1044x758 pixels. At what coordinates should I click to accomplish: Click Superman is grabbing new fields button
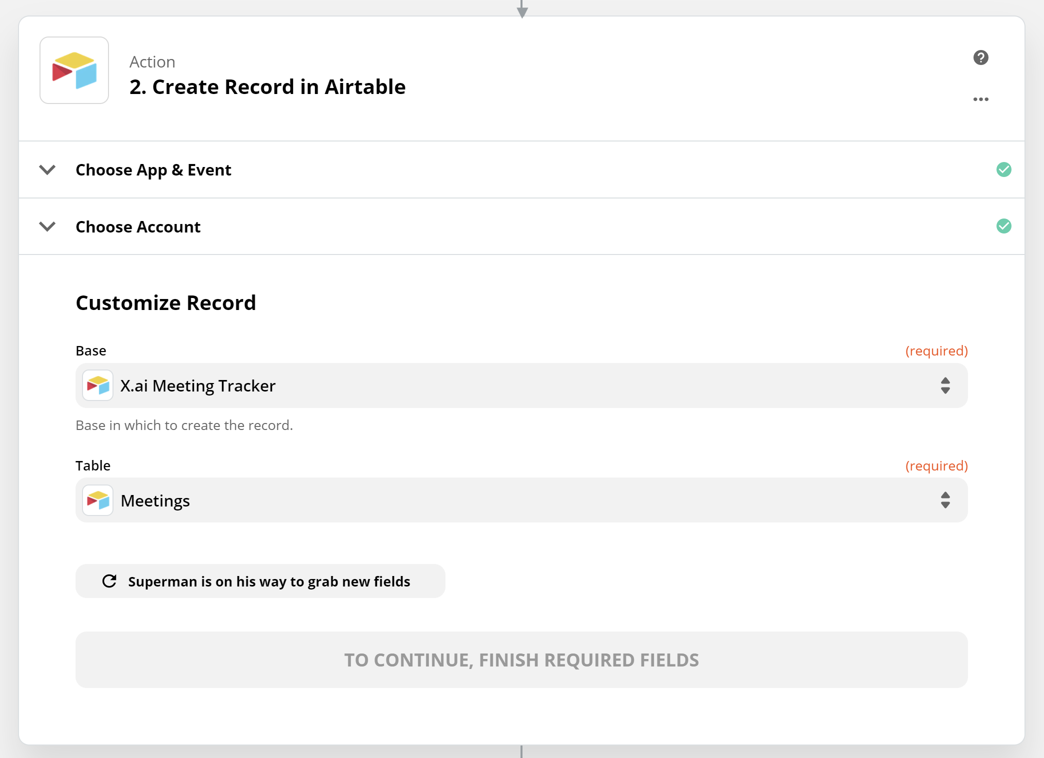pyautogui.click(x=260, y=581)
